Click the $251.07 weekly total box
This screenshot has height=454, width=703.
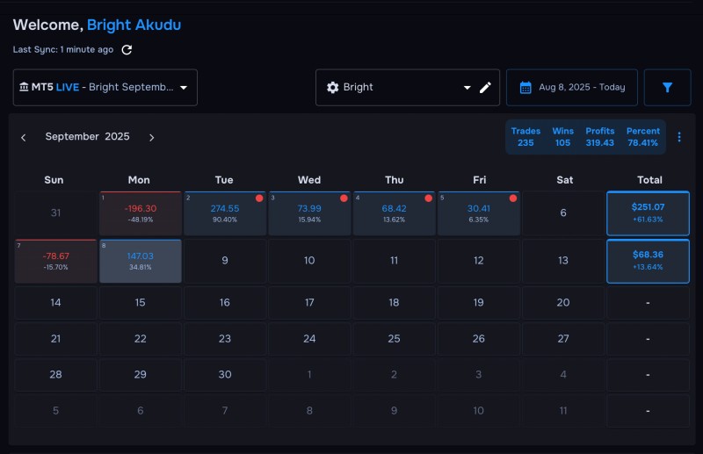point(648,213)
